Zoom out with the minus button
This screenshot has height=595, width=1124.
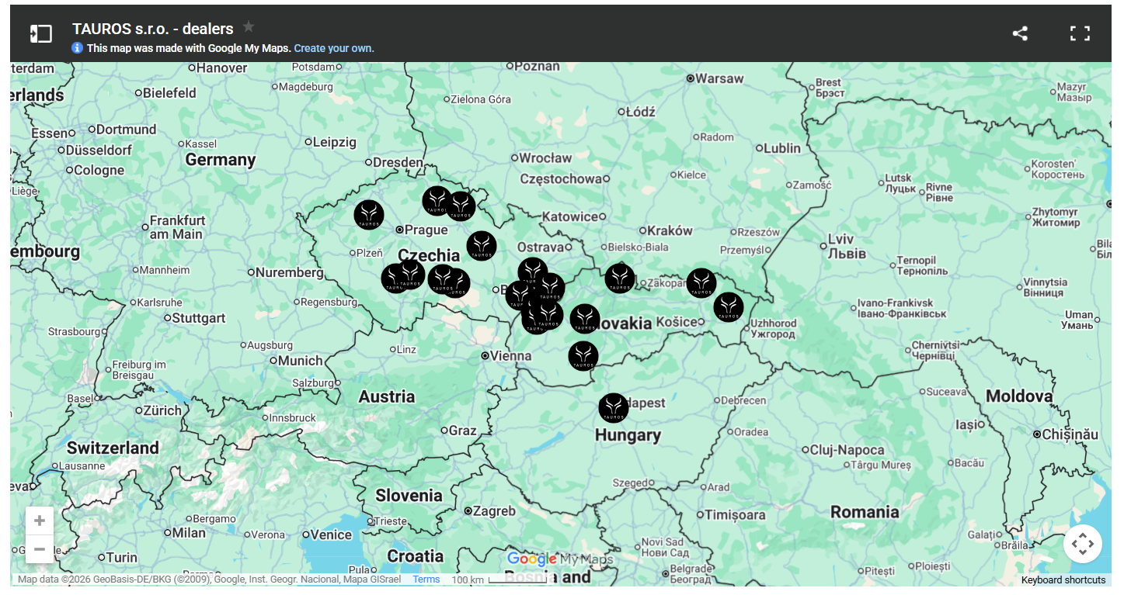(x=40, y=549)
